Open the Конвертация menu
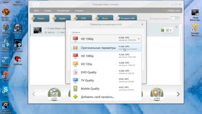202x114 pixels. pyautogui.click(x=63, y=10)
